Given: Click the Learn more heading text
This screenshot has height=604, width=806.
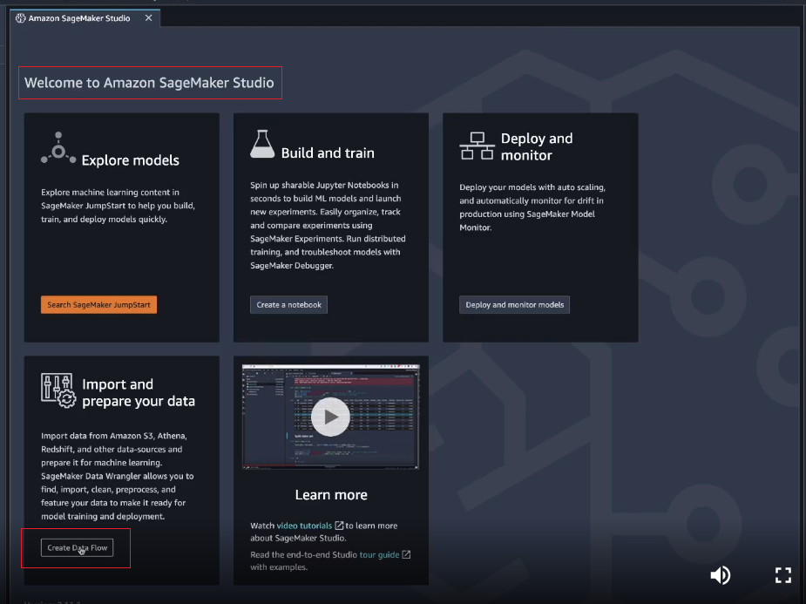Looking at the screenshot, I should click(x=331, y=495).
